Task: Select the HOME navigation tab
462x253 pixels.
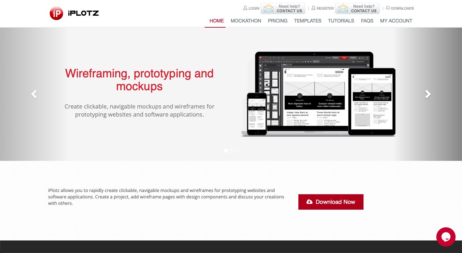Action: coord(217,21)
